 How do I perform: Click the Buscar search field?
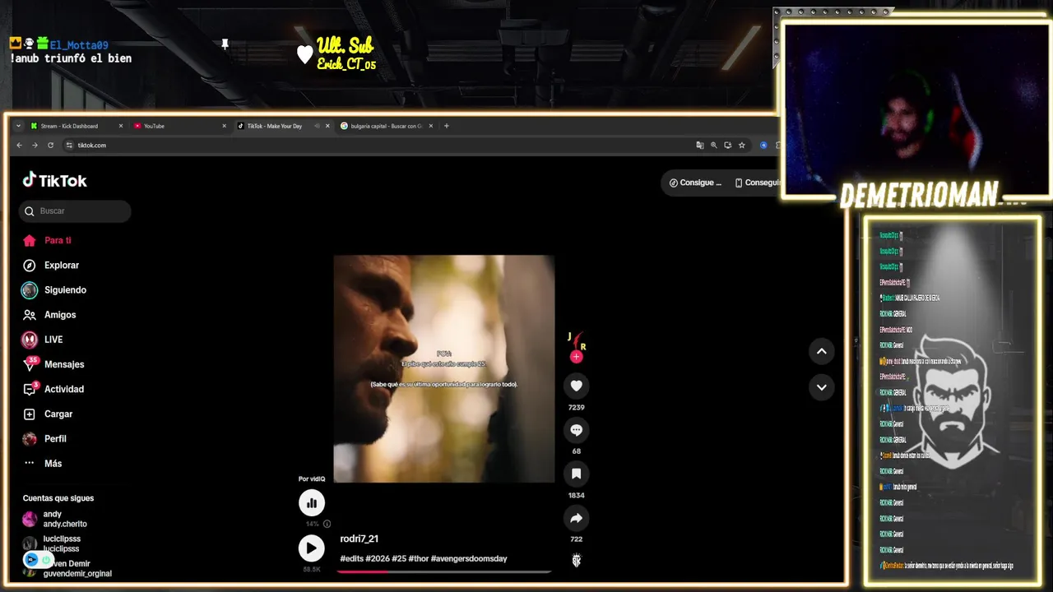coord(75,211)
